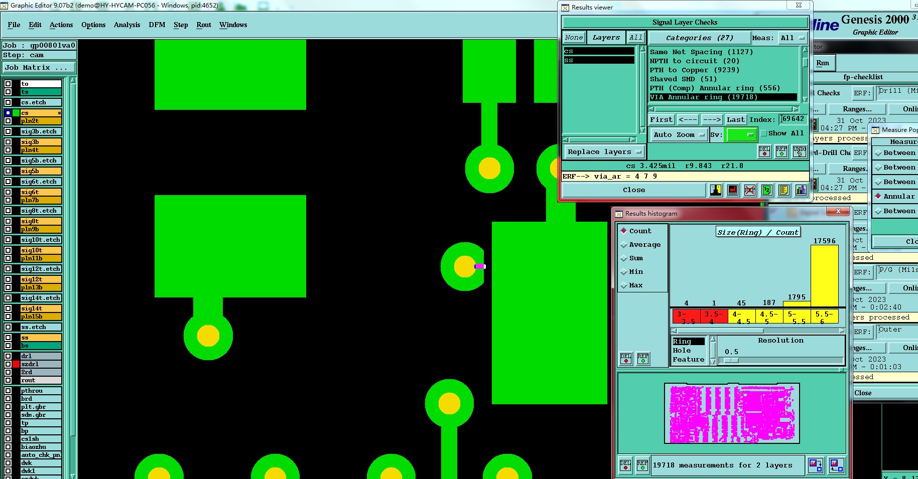This screenshot has width=918, height=479.
Task: Adjust the Resolution slider handle
Action: [x=731, y=361]
